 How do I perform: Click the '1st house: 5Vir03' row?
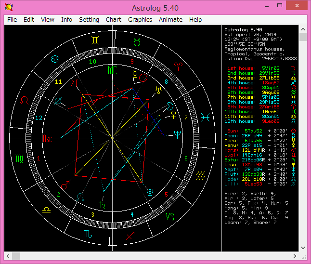pos(261,68)
